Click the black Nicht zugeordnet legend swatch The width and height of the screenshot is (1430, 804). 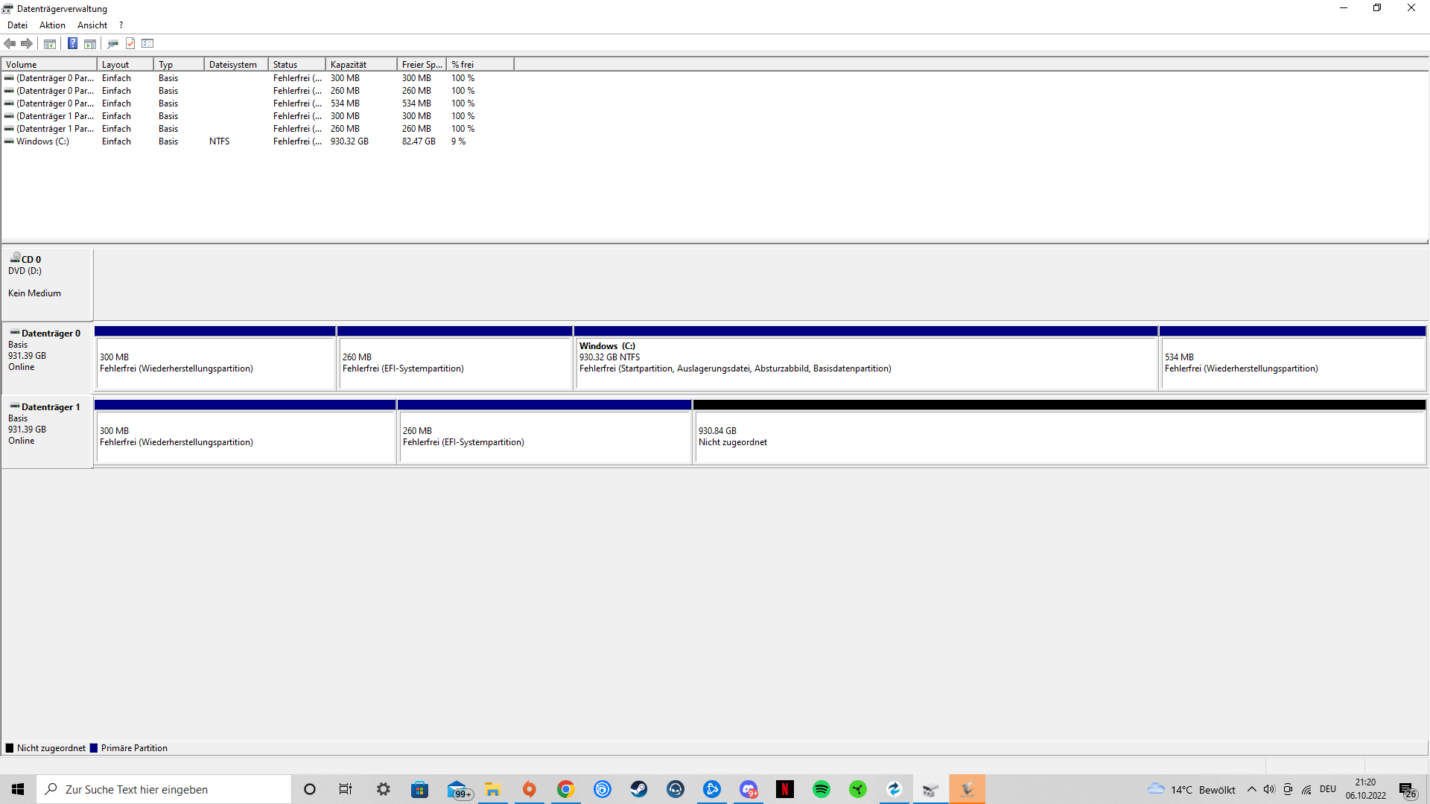click(10, 748)
